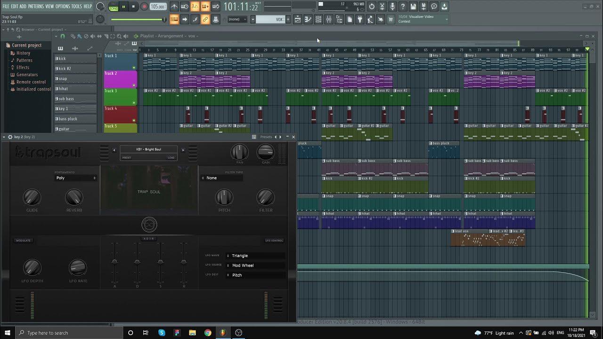The height and width of the screenshot is (339, 603).
Task: Toggle mute switch on Track 4
Action: tap(134, 120)
